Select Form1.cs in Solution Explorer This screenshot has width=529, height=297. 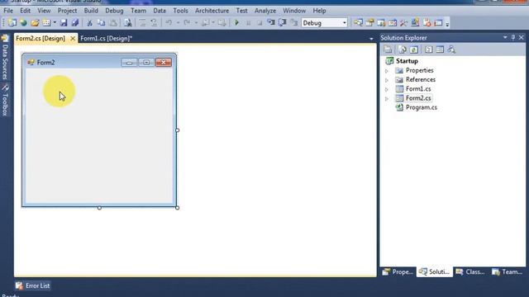click(418, 89)
